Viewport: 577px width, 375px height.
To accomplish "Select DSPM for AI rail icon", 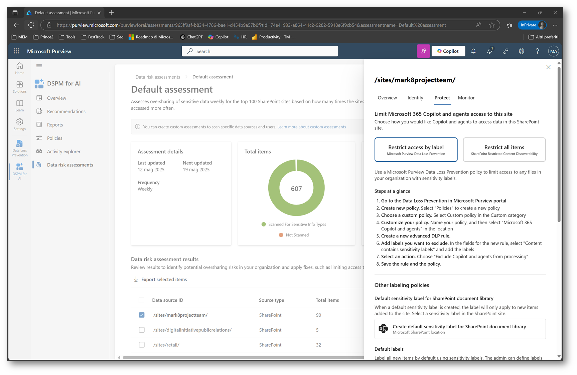I will 20,171.
